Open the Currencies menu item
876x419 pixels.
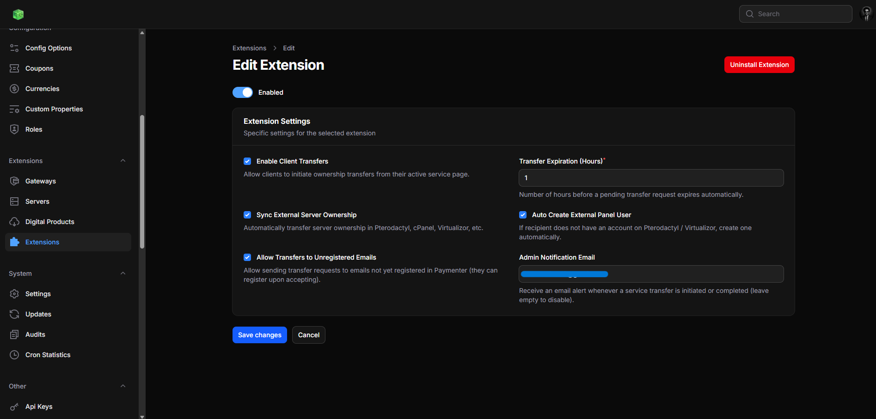point(68,89)
